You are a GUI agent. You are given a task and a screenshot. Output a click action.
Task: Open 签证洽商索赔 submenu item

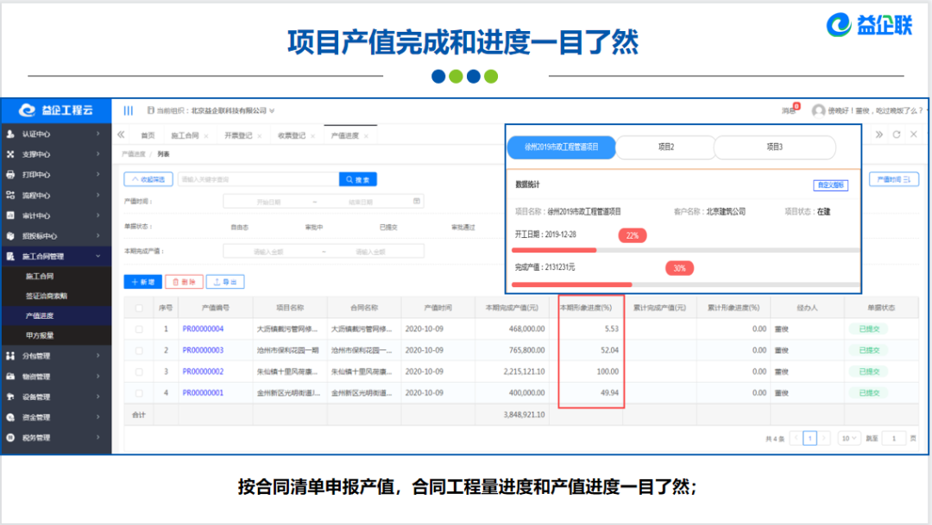(47, 296)
